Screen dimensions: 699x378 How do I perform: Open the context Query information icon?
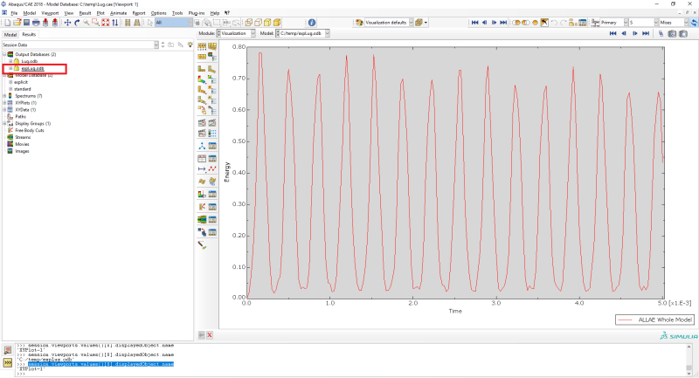click(312, 23)
